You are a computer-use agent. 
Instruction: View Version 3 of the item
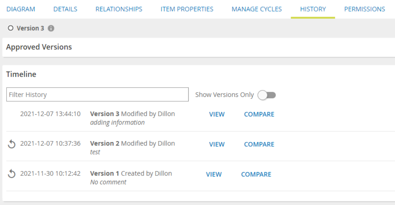(x=217, y=114)
